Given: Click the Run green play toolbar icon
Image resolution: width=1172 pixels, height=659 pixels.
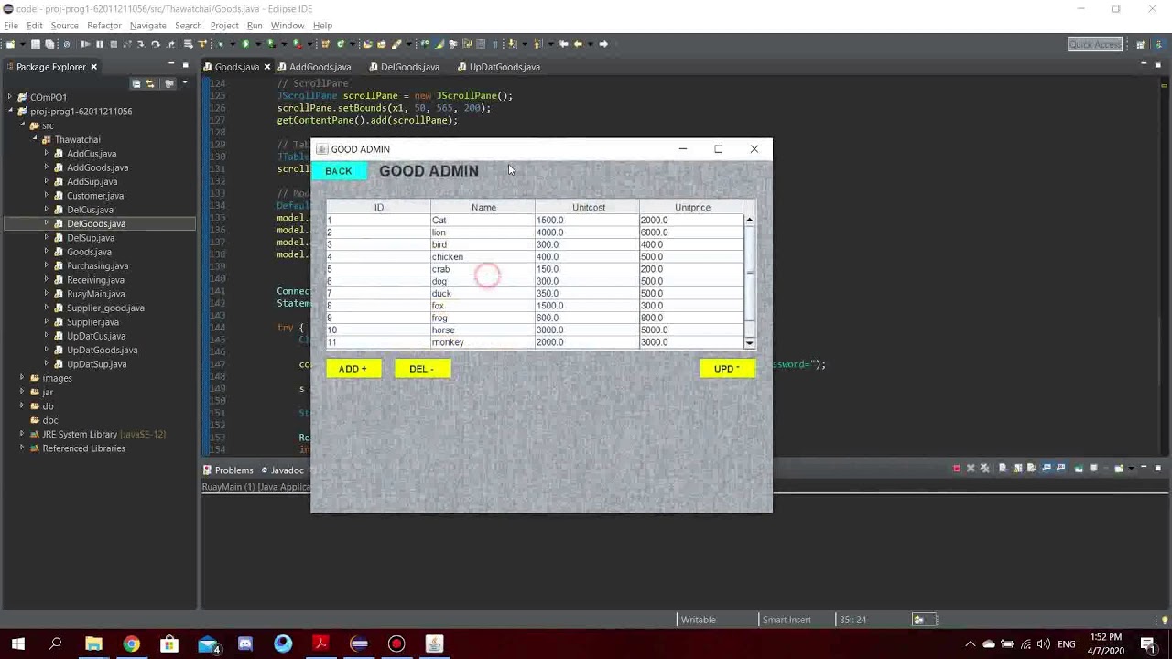Looking at the screenshot, I should [x=245, y=44].
